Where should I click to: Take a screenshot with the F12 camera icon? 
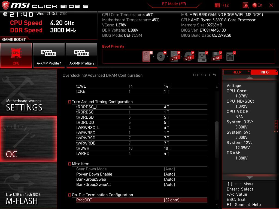click(x=217, y=5)
